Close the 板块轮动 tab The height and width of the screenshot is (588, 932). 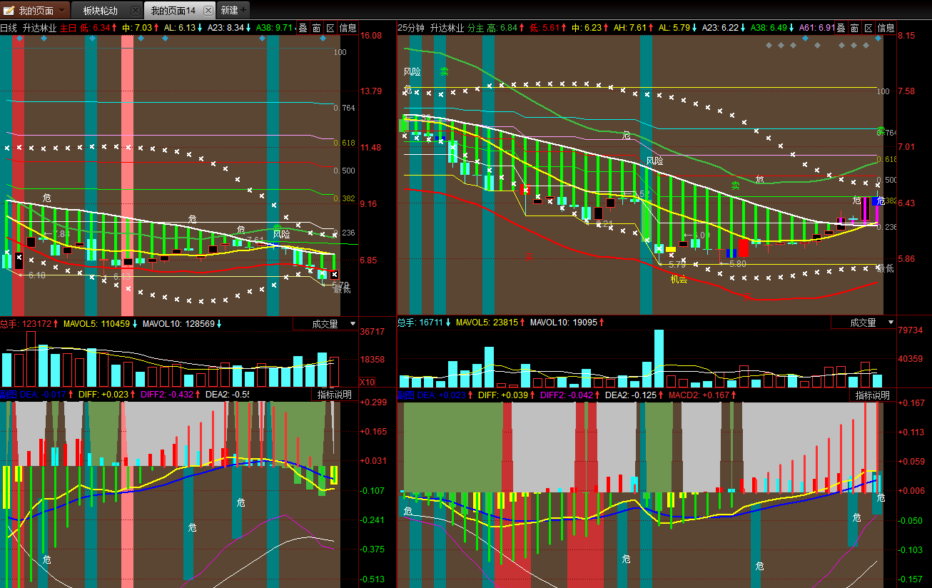[134, 10]
